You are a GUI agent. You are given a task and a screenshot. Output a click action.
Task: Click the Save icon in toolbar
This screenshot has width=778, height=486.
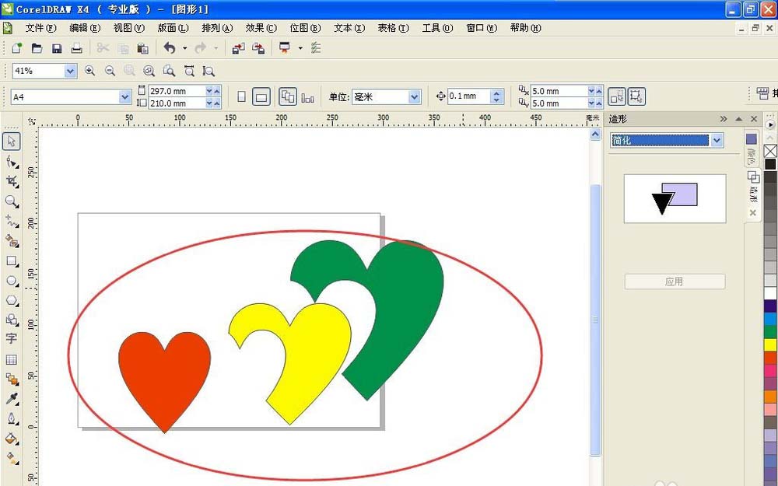[x=57, y=48]
